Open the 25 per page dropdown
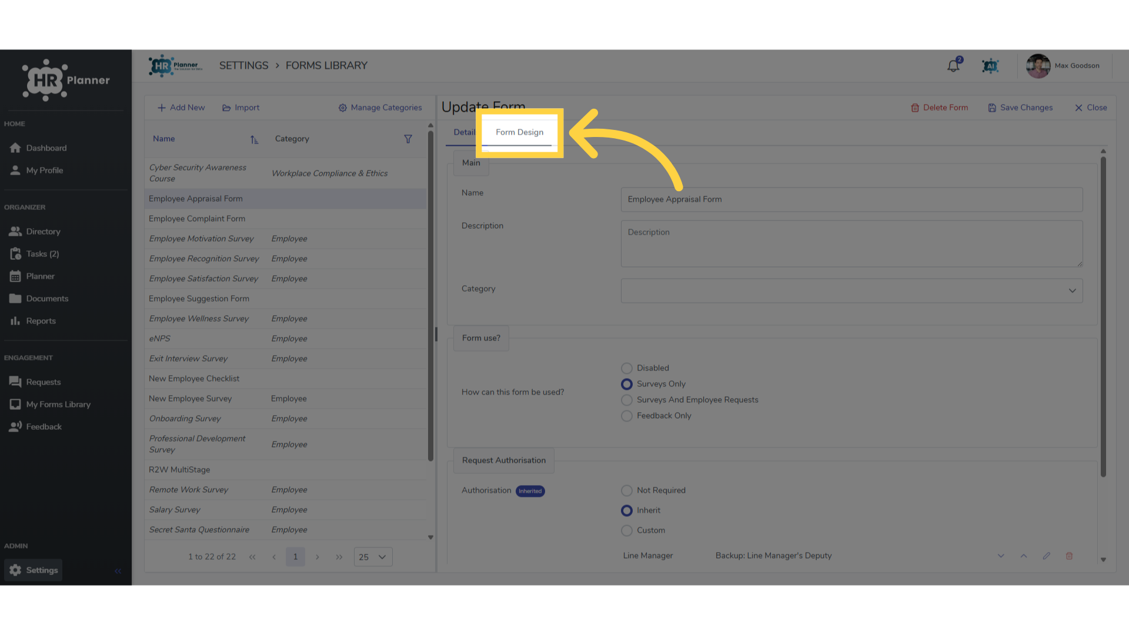This screenshot has width=1129, height=635. (x=373, y=557)
